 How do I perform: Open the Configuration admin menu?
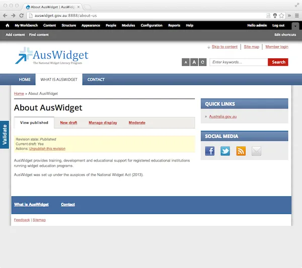click(x=152, y=25)
